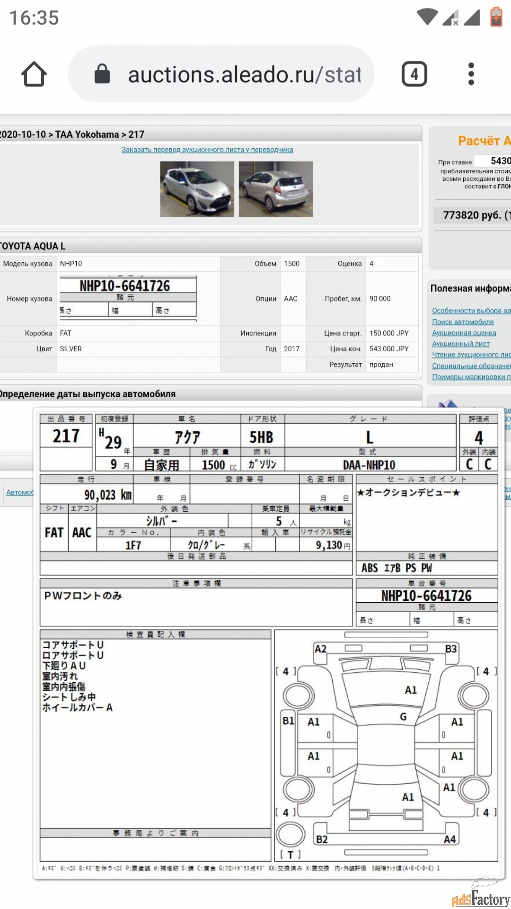Viewport: 511px width, 909px height.
Task: Select the 'Полезная информа' sidebar heading
Action: 470,288
